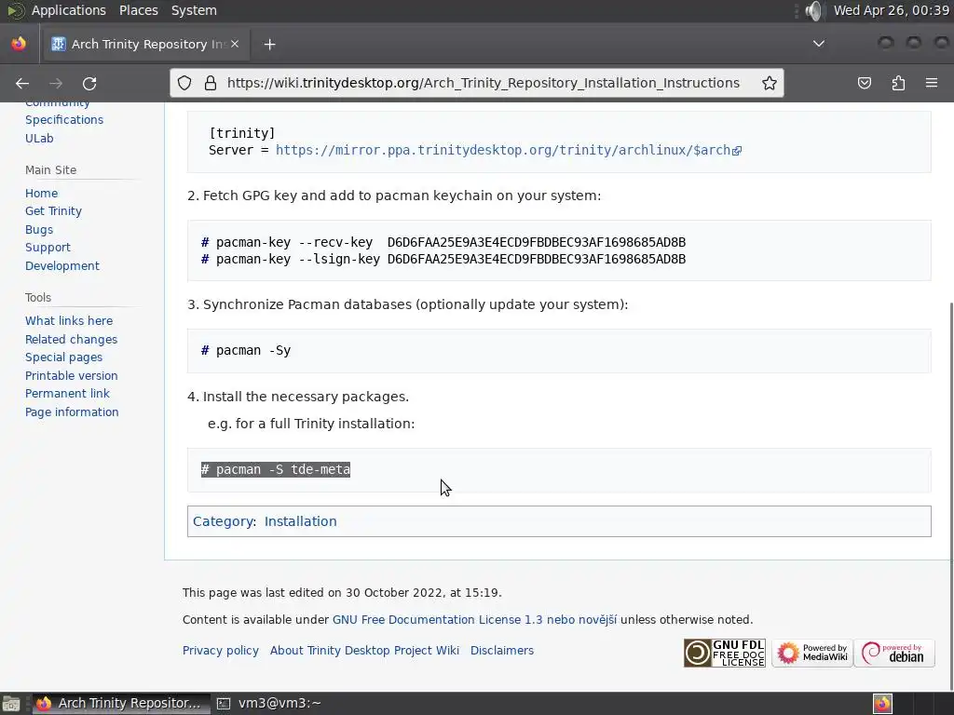Click the [trinity] repository header text
Image resolution: width=954 pixels, height=715 pixels.
(242, 133)
